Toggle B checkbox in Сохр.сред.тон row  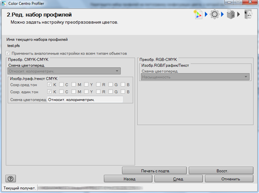tap(123, 85)
